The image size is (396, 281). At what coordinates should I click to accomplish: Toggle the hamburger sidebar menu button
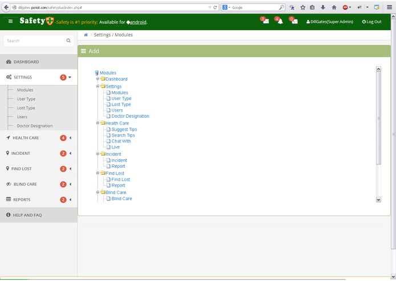click(x=10, y=21)
